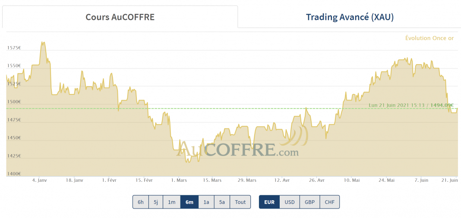Screen dimensions: 461x218
Task: Click the 21. Juin date label
Action: tap(450, 180)
